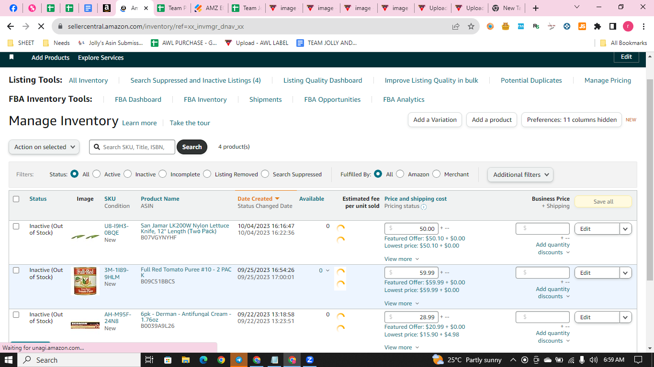Sort by the Date Created column
Image resolution: width=654 pixels, height=367 pixels.
pyautogui.click(x=259, y=199)
